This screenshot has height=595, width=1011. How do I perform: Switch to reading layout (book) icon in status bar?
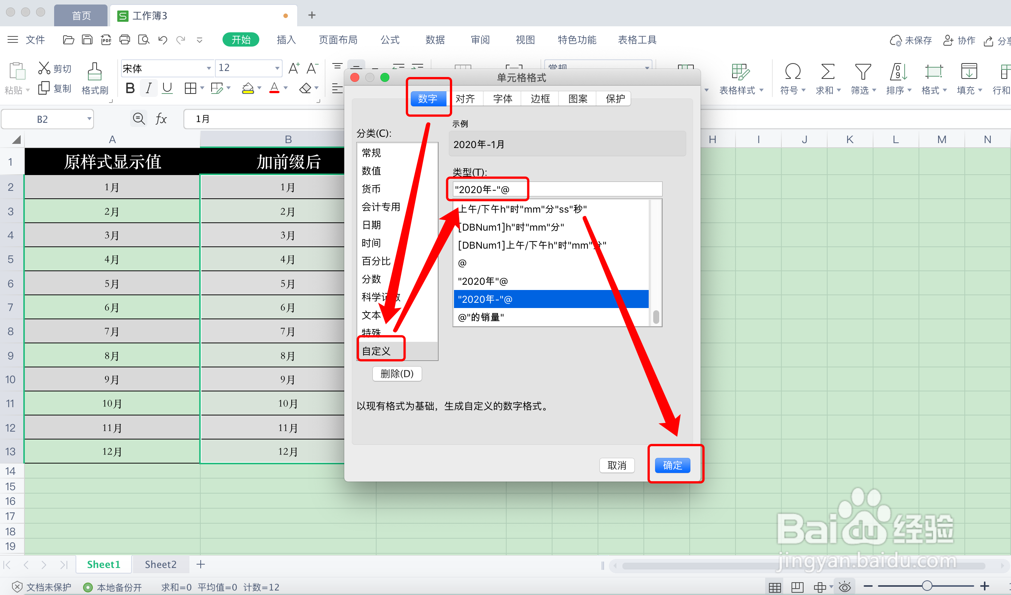797,587
